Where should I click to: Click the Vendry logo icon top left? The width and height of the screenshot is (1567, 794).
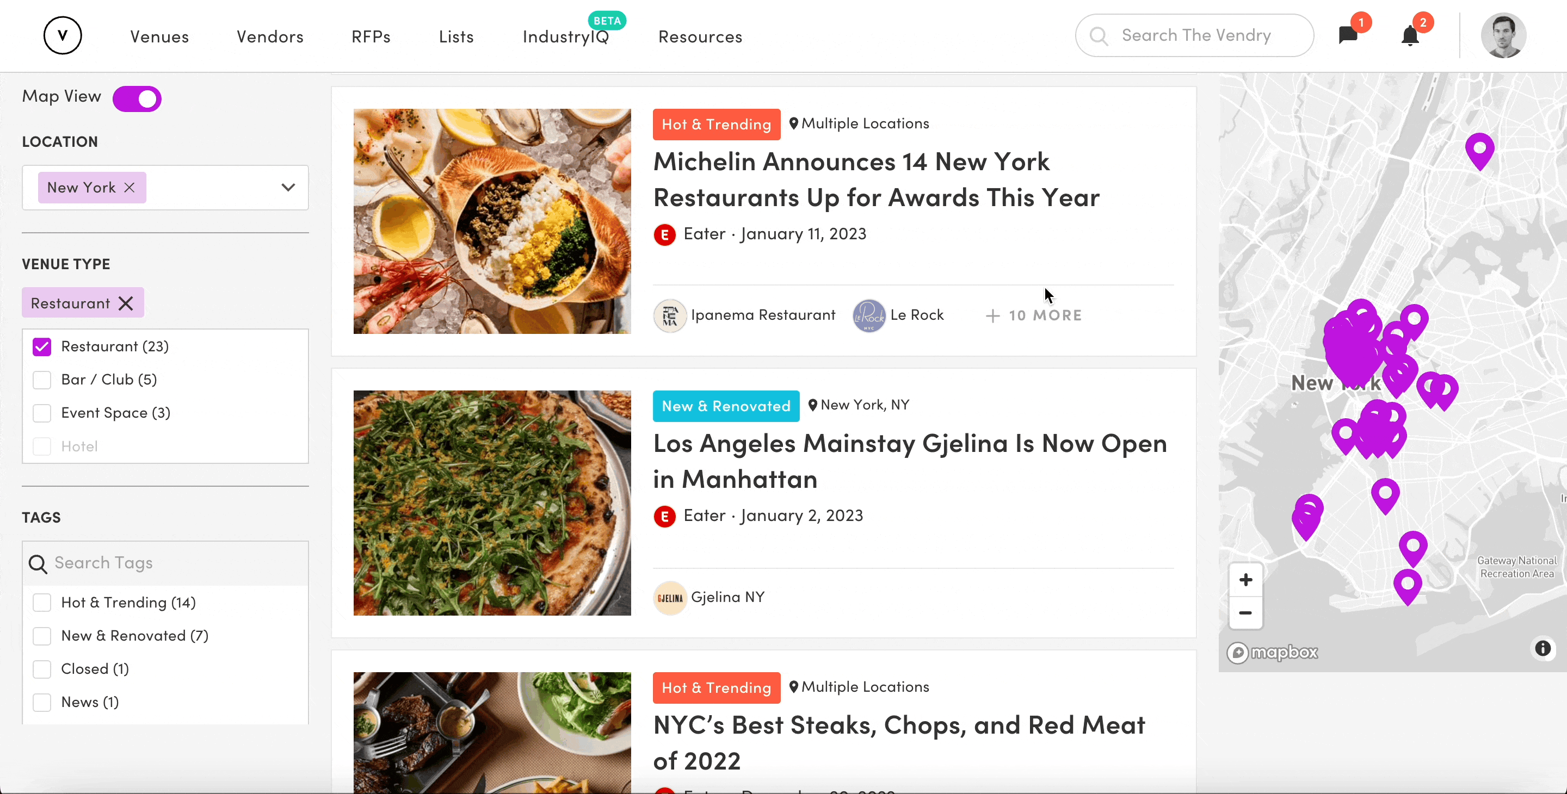(62, 35)
